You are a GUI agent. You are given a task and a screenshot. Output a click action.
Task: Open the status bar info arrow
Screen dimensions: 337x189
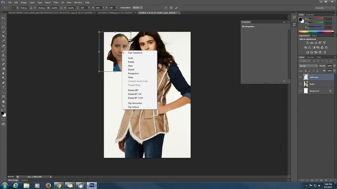click(x=51, y=177)
